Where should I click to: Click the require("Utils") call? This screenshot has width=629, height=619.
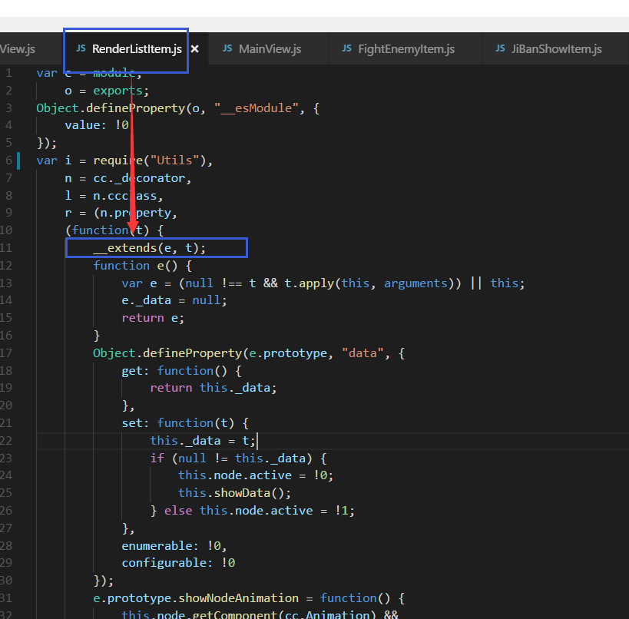pyautogui.click(x=149, y=161)
